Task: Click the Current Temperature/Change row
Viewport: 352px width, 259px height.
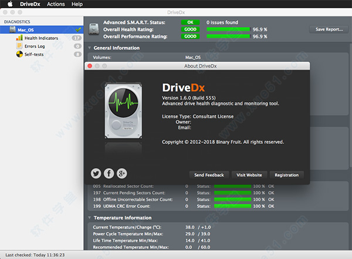Action: click(x=152, y=227)
